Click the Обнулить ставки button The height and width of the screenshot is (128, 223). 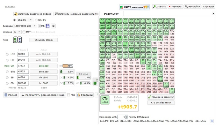[44, 40]
